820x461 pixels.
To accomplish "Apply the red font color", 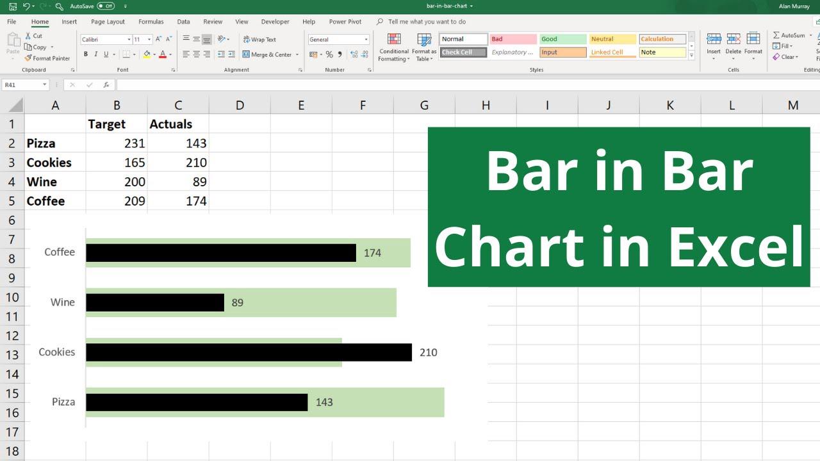I will pyautogui.click(x=163, y=54).
